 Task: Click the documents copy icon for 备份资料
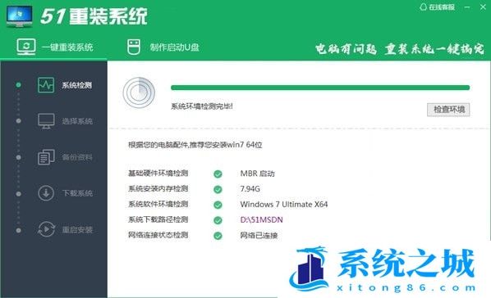click(46, 157)
